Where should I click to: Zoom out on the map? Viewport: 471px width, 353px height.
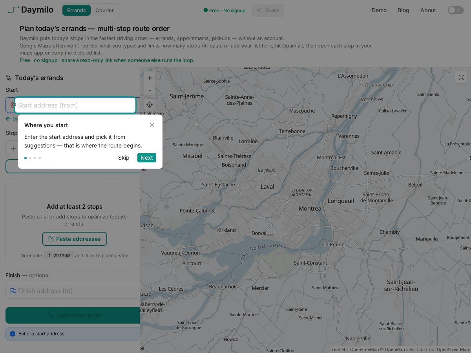150,90
